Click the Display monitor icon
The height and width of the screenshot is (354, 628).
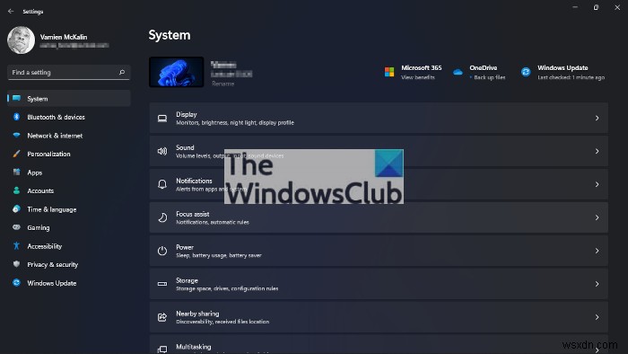(x=162, y=119)
